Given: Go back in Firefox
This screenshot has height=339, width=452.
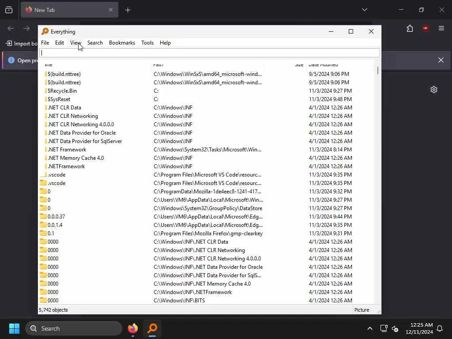Looking at the screenshot, I should (x=11, y=28).
